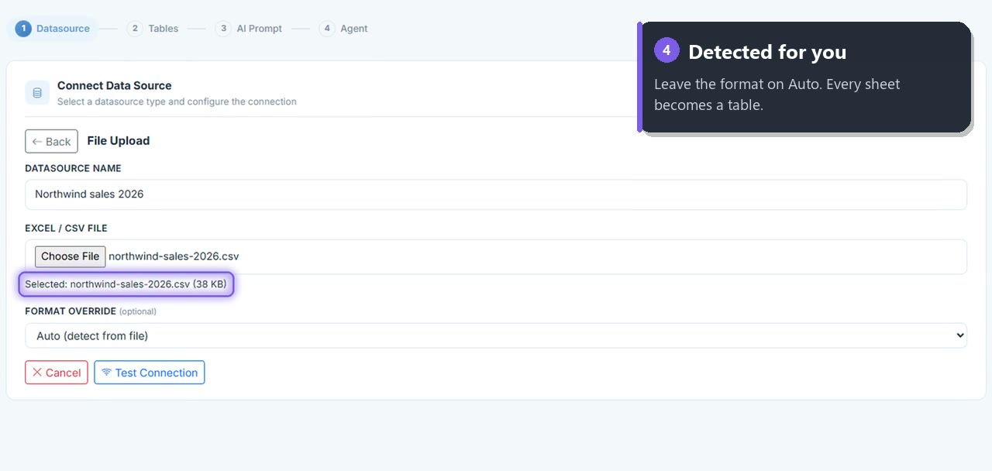The height and width of the screenshot is (471, 992).
Task: Click the 'Selected: northwind-sales-2026.csv (38 KB)' text
Action: click(126, 284)
